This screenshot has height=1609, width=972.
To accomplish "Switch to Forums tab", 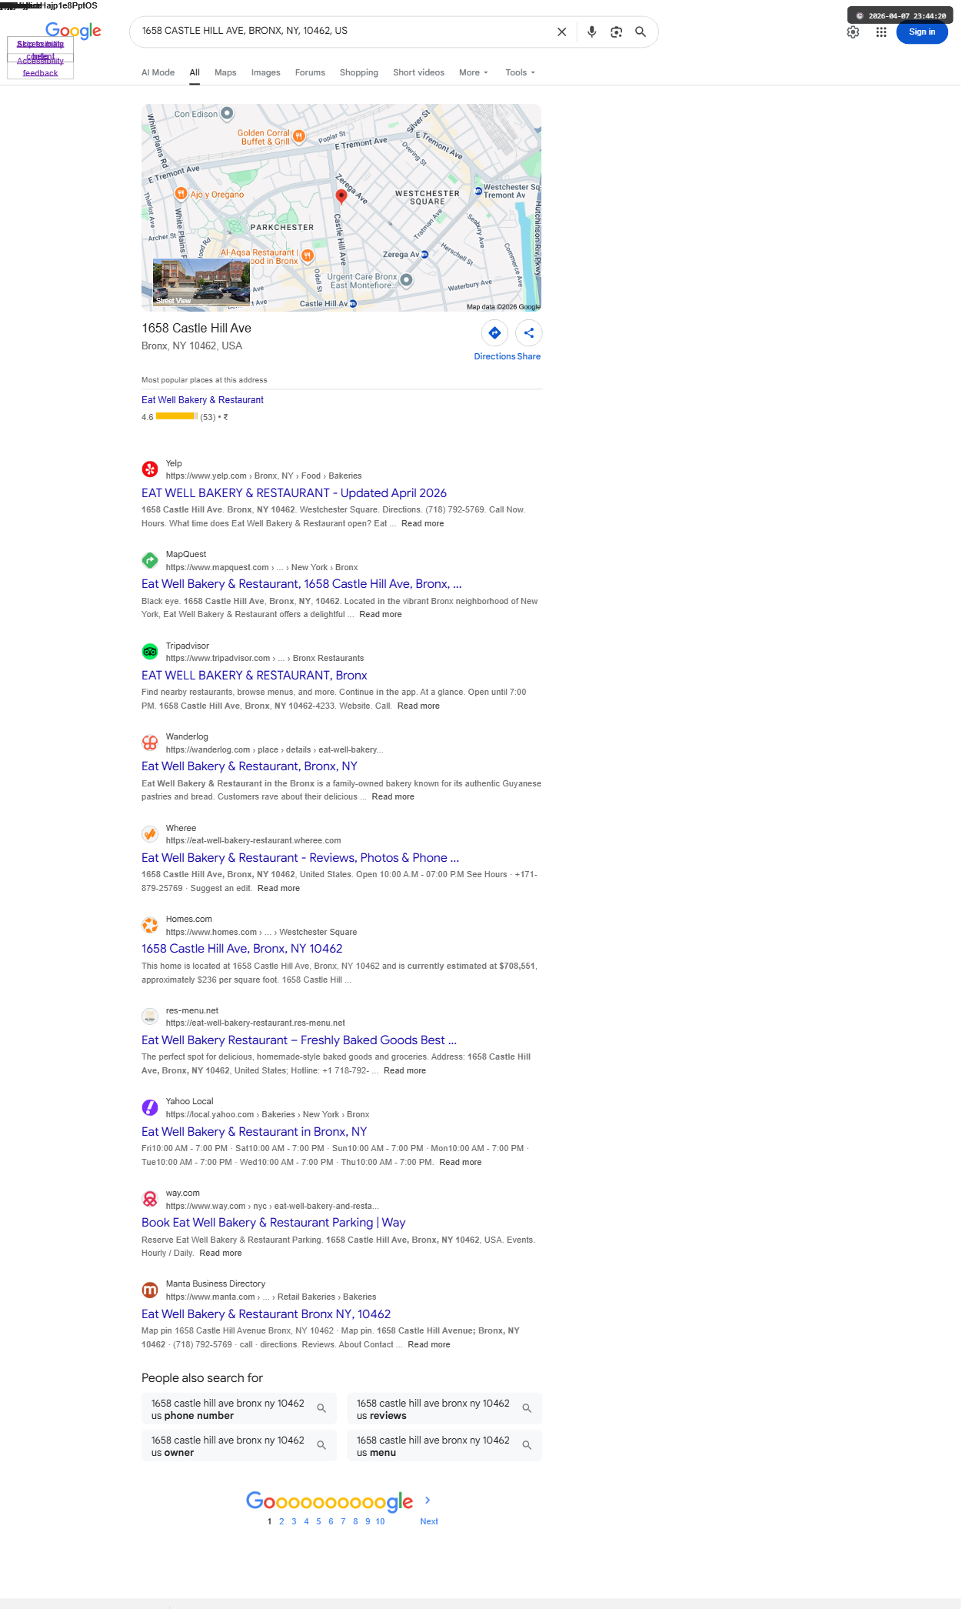I will 310,72.
